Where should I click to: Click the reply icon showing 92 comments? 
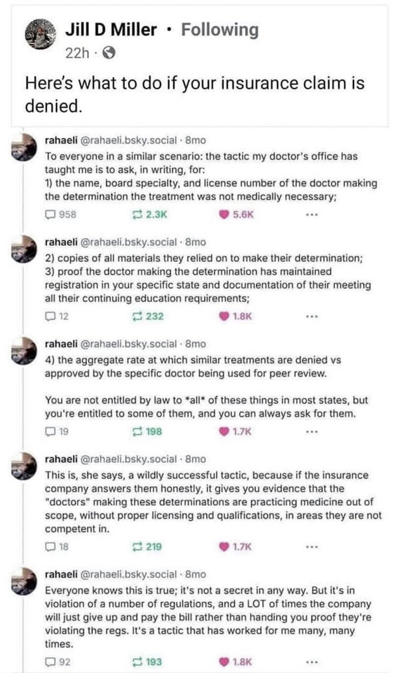coord(50,662)
